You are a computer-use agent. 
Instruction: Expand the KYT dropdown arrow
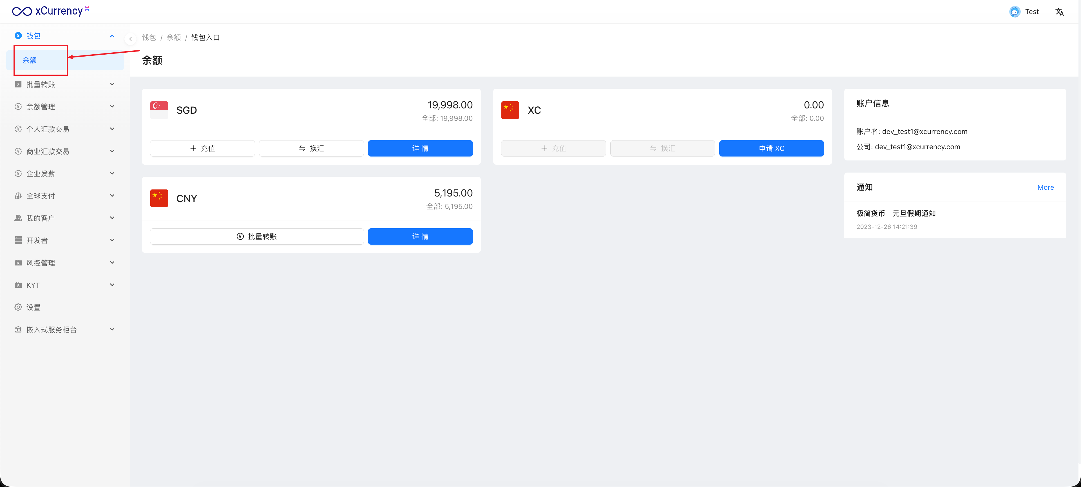coord(112,285)
